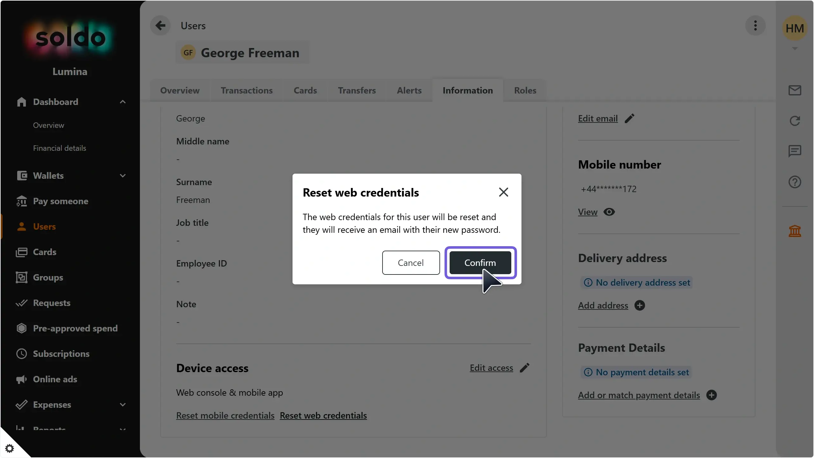The width and height of the screenshot is (814, 458).
Task: Open the help question mark icon
Action: [795, 182]
